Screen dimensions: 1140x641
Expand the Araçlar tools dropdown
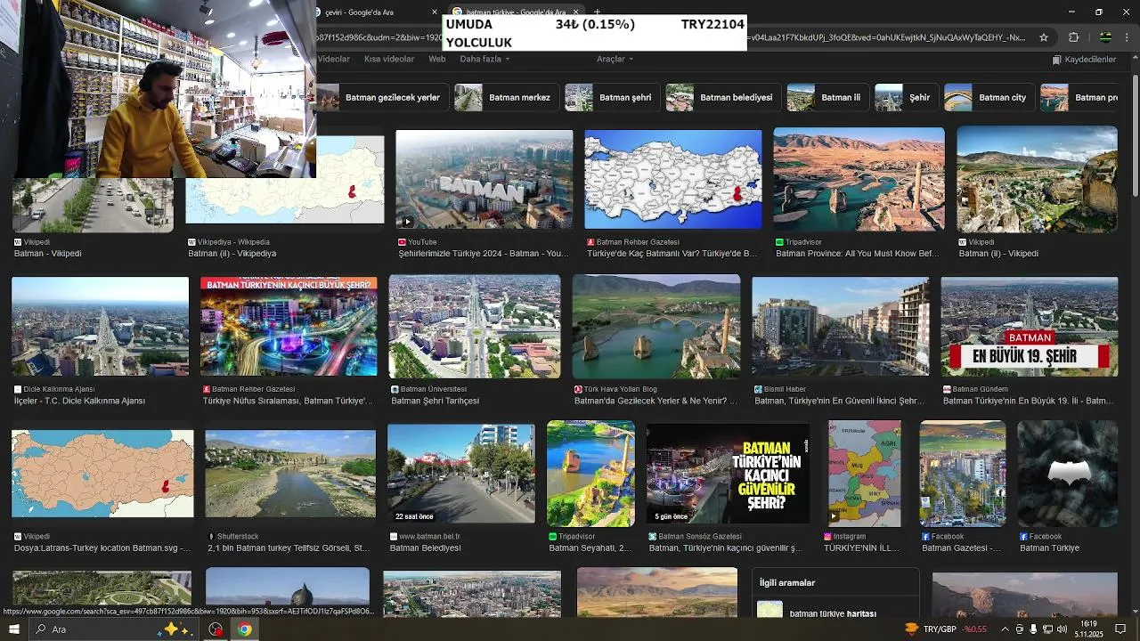615,60
